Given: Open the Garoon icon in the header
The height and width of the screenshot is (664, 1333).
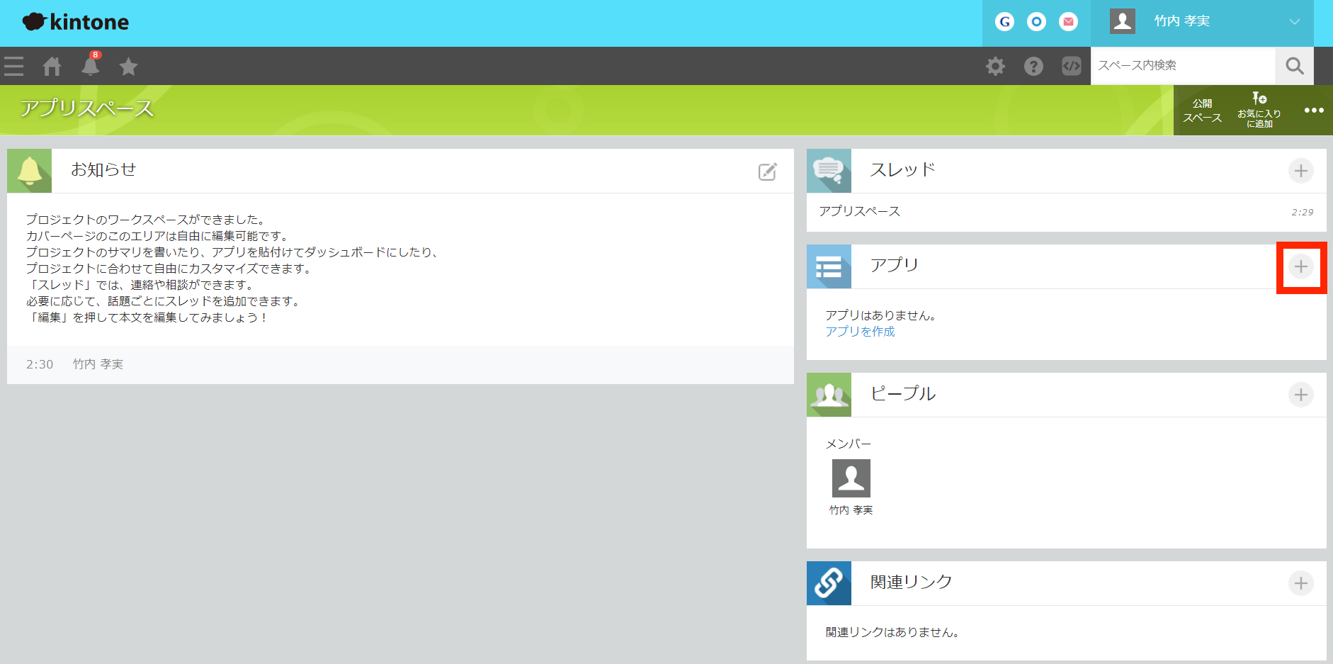Looking at the screenshot, I should pos(1004,21).
